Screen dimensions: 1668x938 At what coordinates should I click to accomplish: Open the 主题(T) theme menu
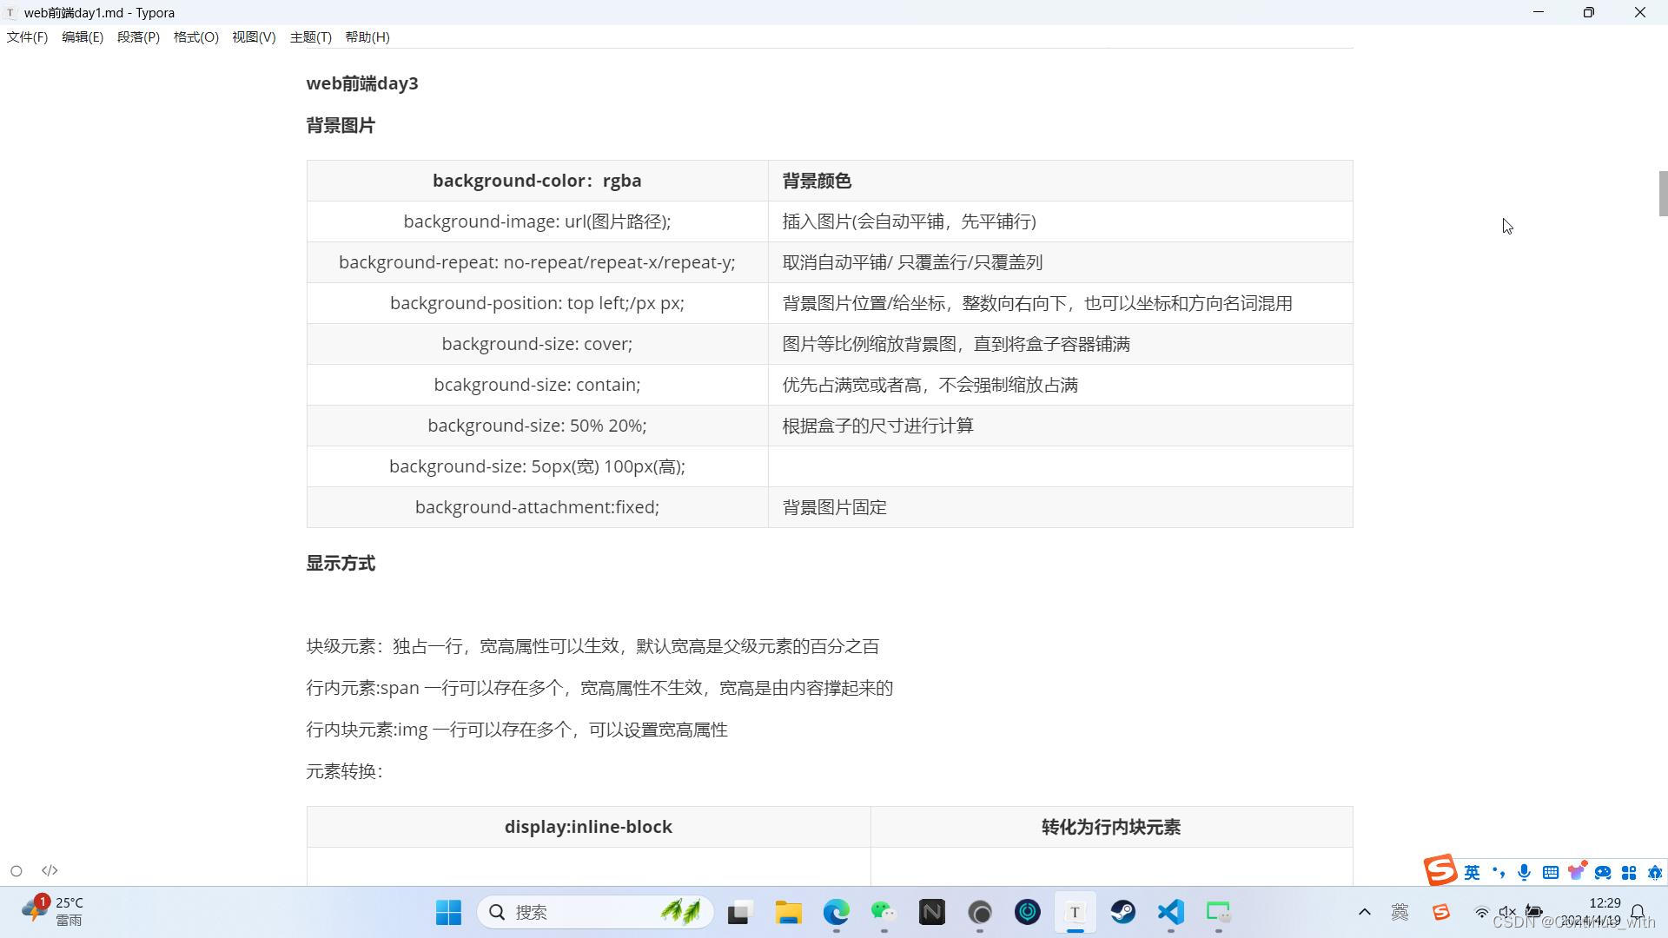click(x=310, y=36)
